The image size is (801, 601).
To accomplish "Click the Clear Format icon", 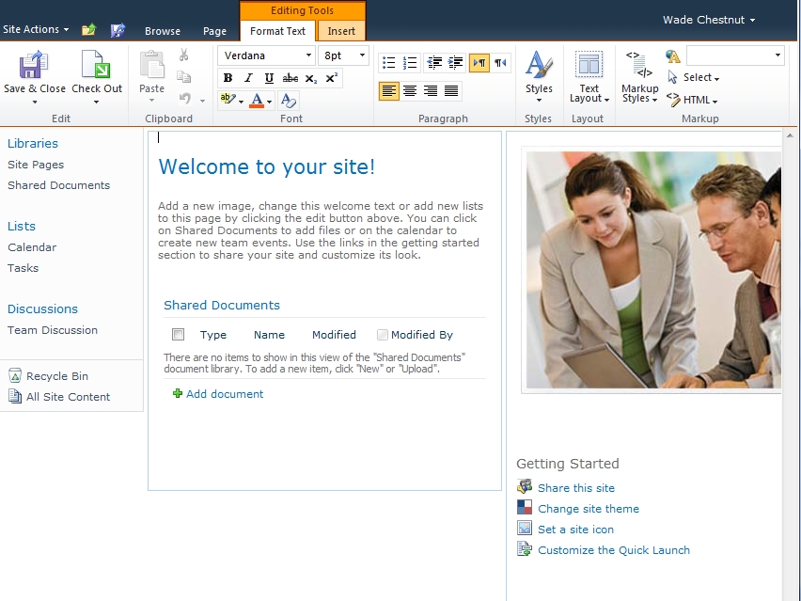I will pyautogui.click(x=287, y=101).
